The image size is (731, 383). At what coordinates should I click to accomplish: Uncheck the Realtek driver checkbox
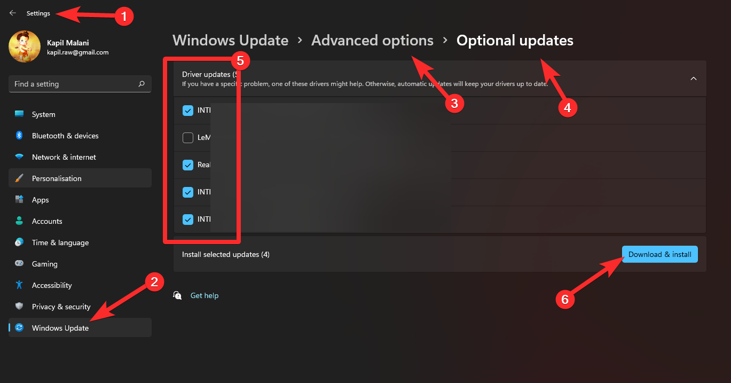[x=188, y=165]
